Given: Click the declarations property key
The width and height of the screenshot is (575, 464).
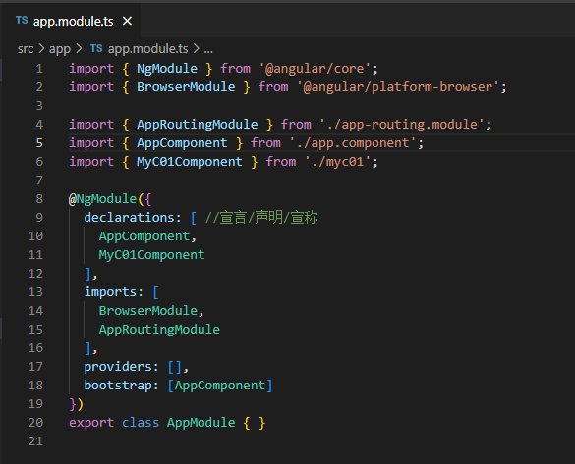Looking at the screenshot, I should coord(130,218).
